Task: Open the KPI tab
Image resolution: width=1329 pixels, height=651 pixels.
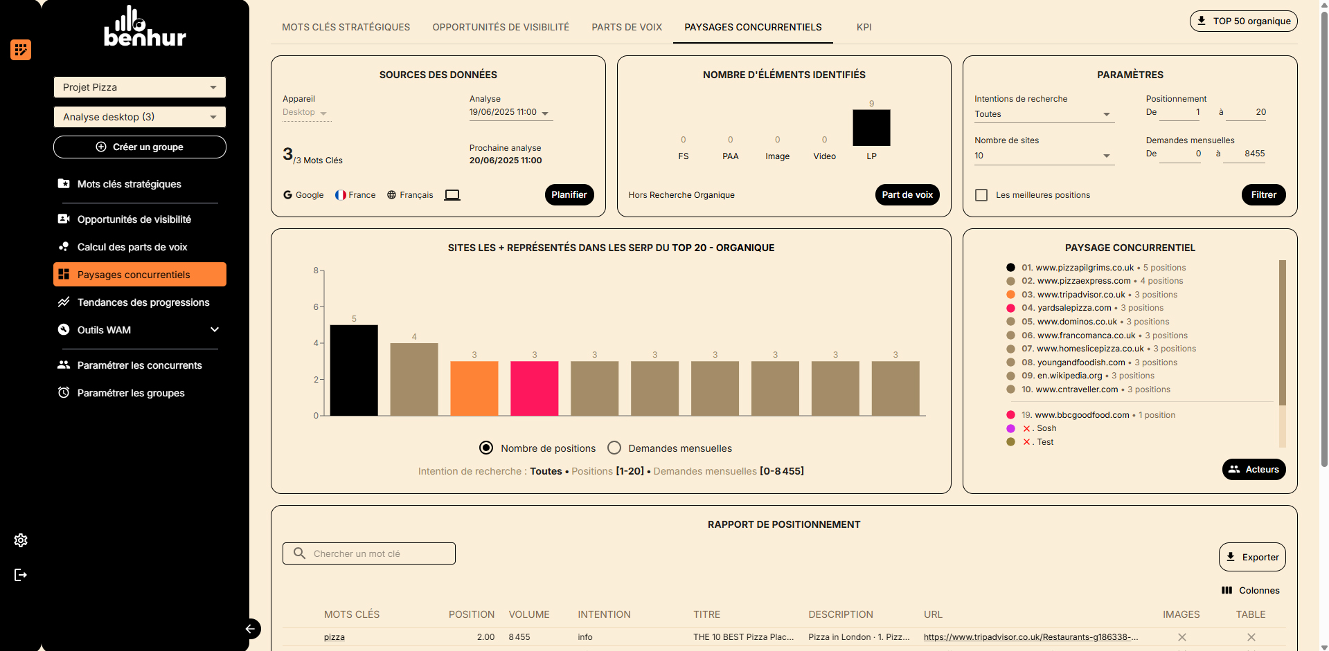Action: point(864,27)
